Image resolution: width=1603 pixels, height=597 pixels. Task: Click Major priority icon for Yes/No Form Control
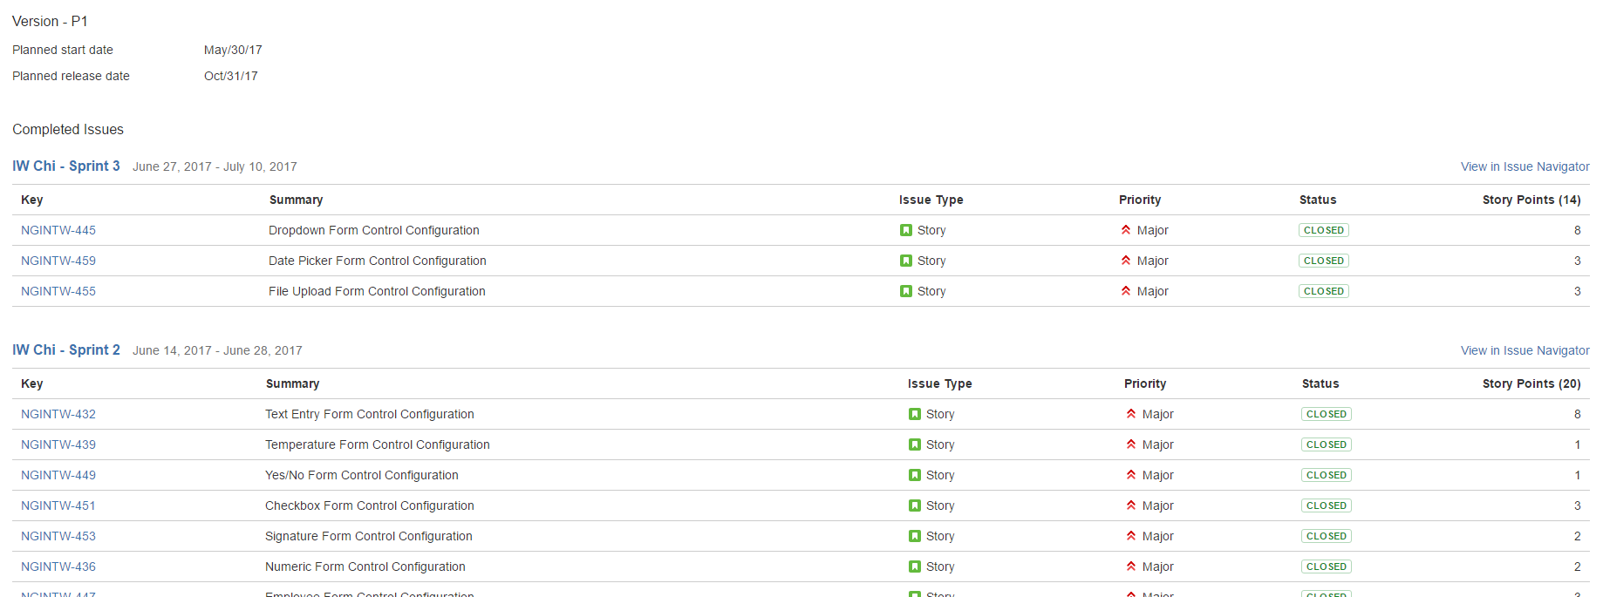[x=1131, y=475]
